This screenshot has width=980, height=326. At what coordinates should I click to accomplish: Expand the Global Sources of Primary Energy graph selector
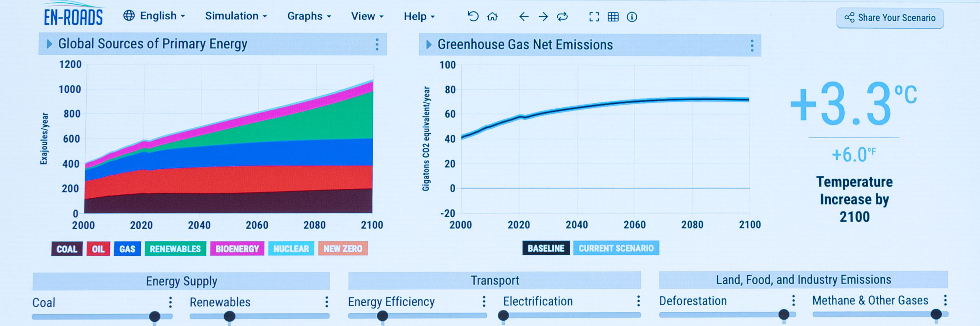point(49,44)
